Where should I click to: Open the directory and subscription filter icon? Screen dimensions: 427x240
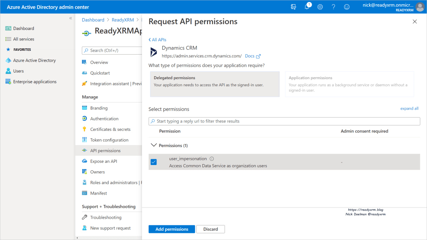pyautogui.click(x=293, y=7)
